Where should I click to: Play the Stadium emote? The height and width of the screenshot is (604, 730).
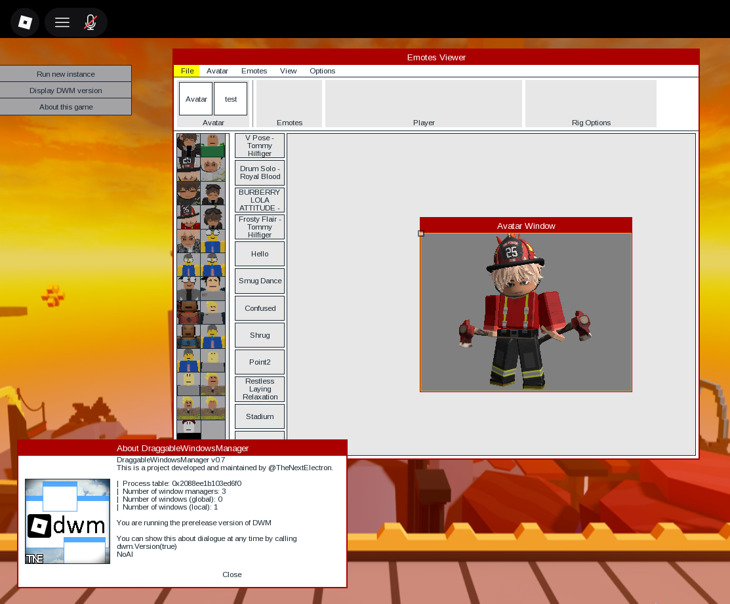pyautogui.click(x=260, y=416)
